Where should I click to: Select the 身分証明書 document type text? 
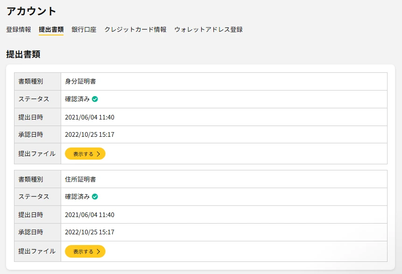80,81
